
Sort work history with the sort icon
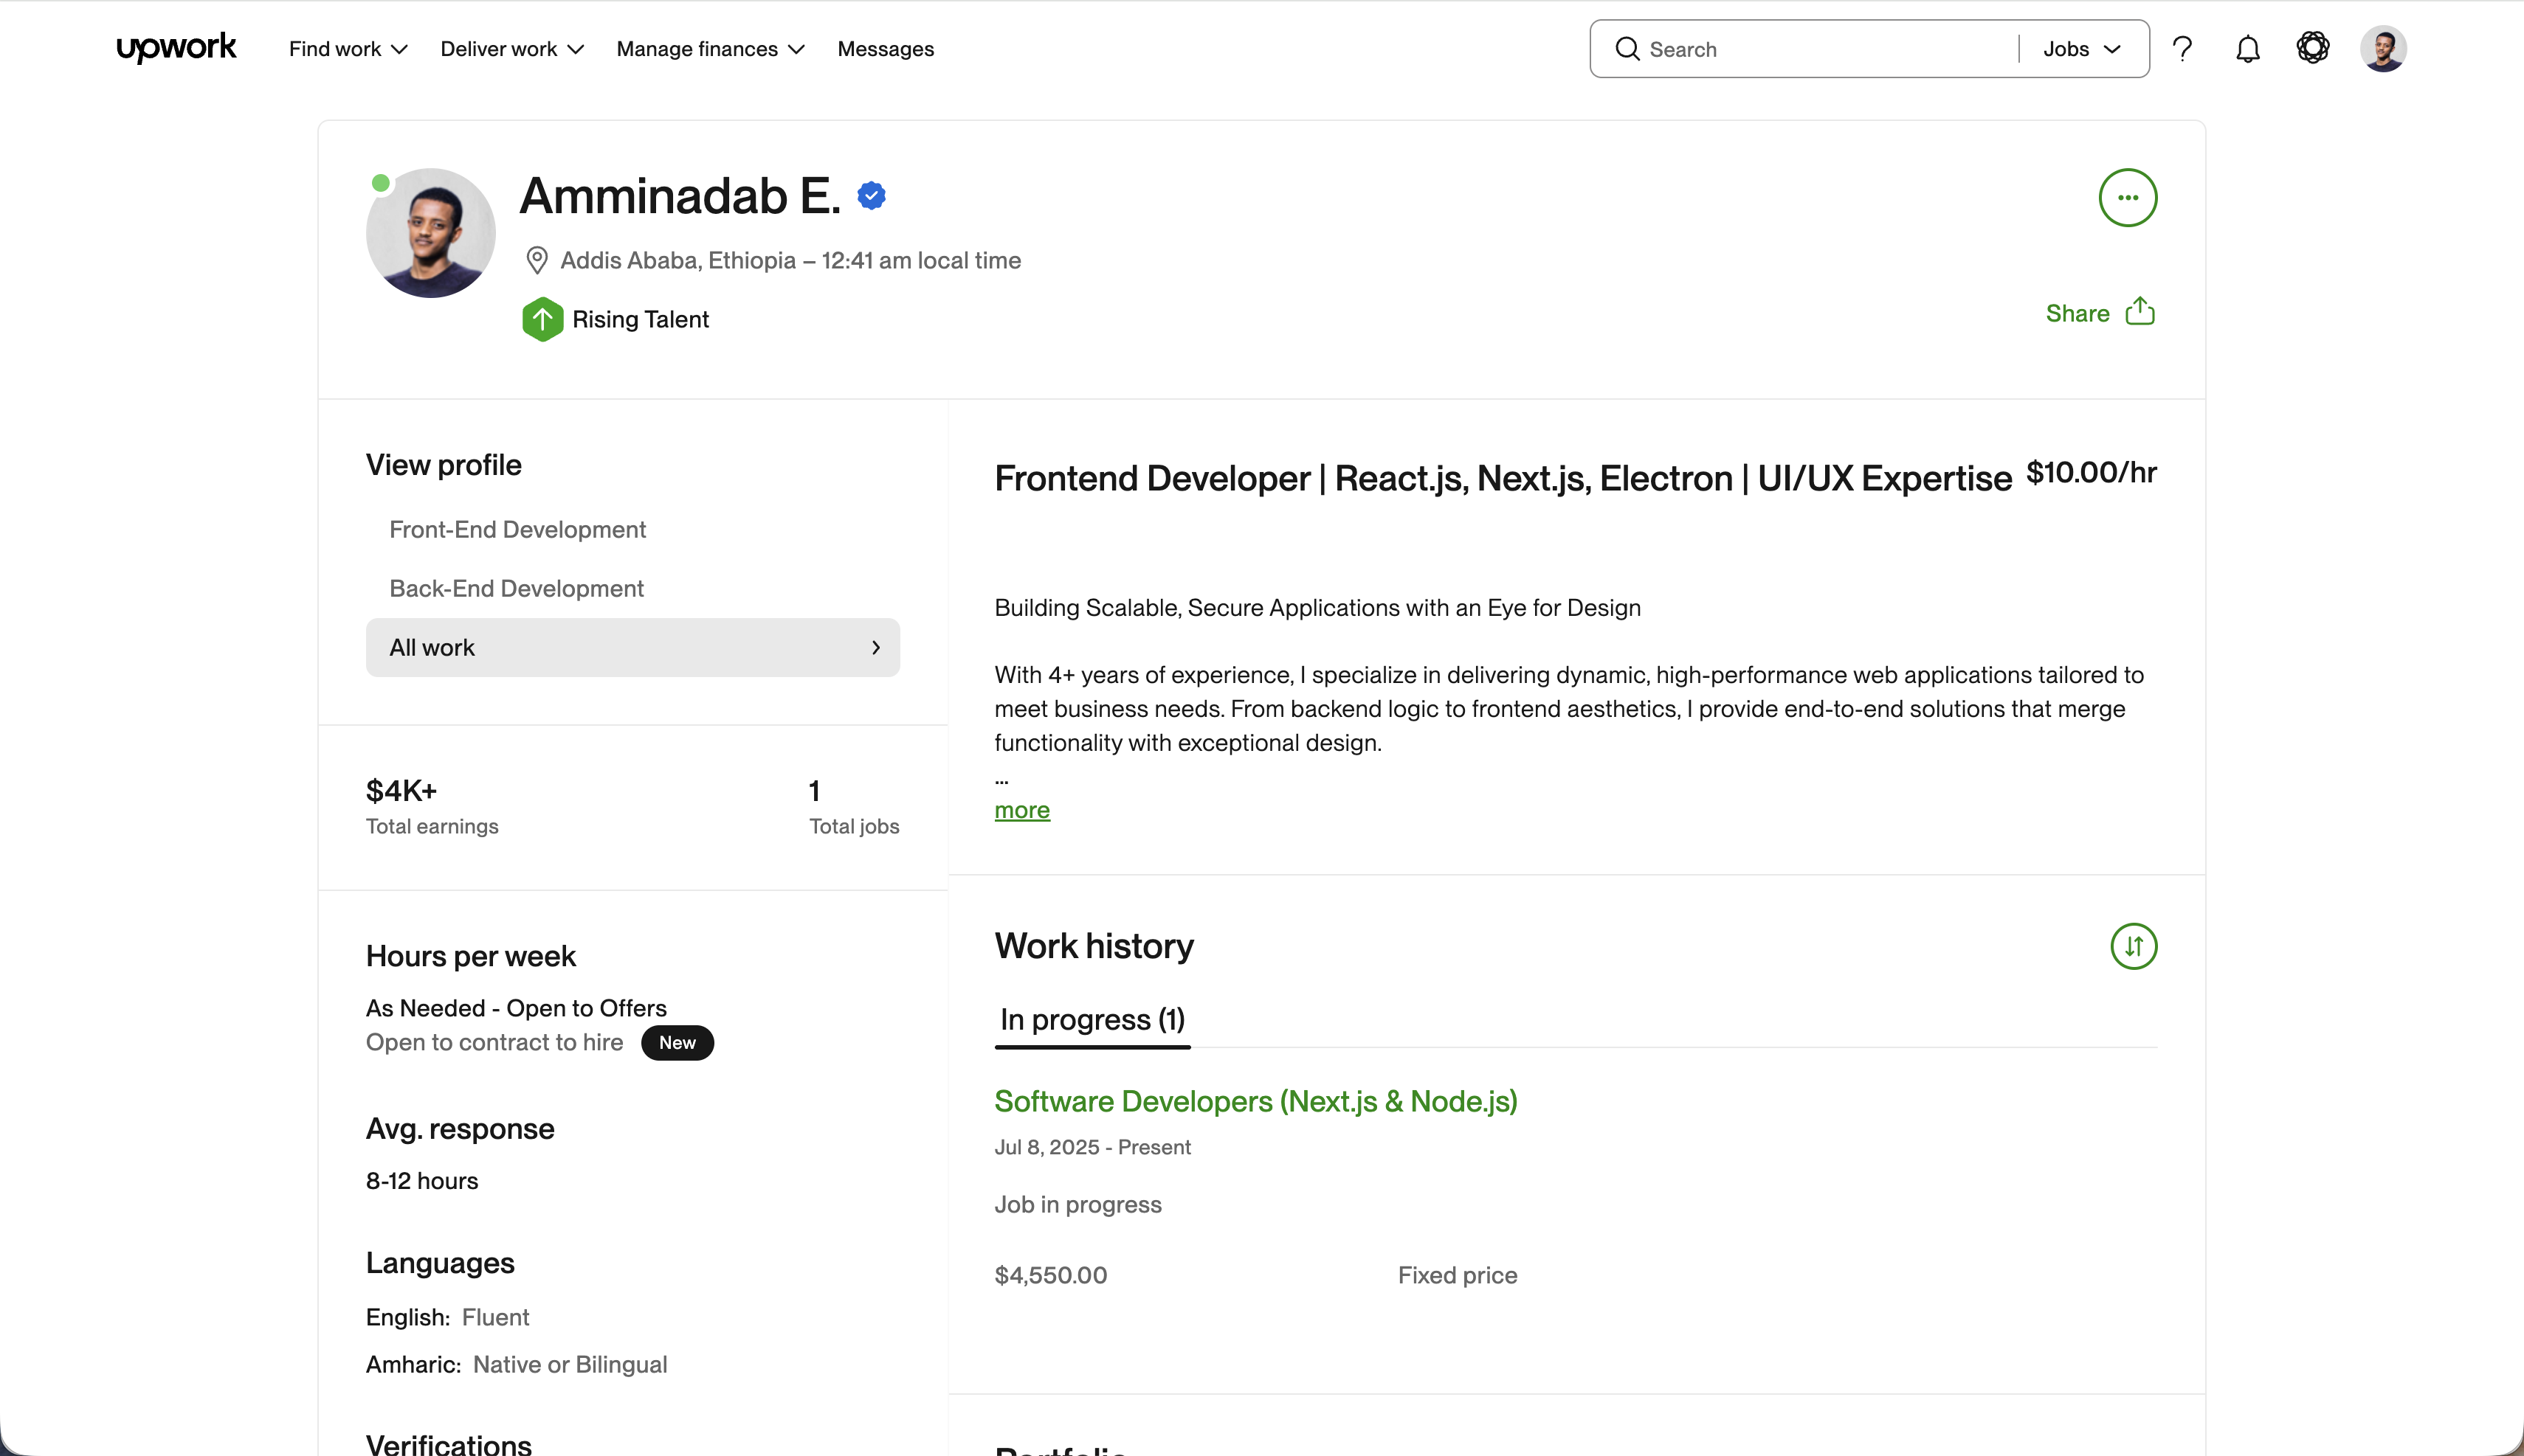coord(2134,946)
